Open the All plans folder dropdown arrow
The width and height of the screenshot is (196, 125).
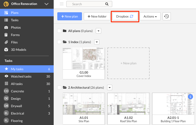click(98, 31)
